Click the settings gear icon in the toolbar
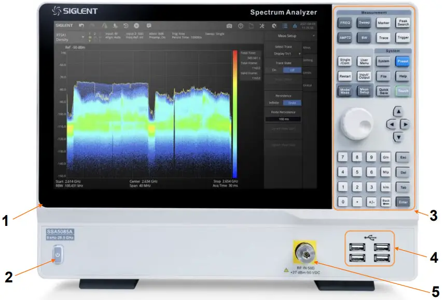Screen dimensions: 443x300 coord(274,26)
